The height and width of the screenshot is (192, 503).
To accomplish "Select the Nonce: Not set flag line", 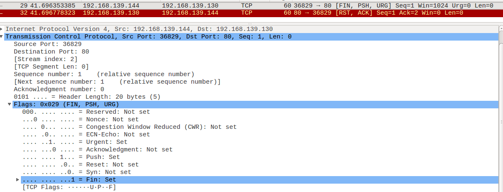I will coord(81,120).
